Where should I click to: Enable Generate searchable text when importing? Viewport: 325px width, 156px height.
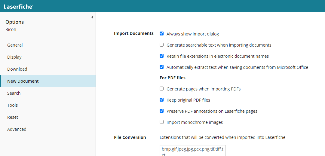[x=162, y=45]
